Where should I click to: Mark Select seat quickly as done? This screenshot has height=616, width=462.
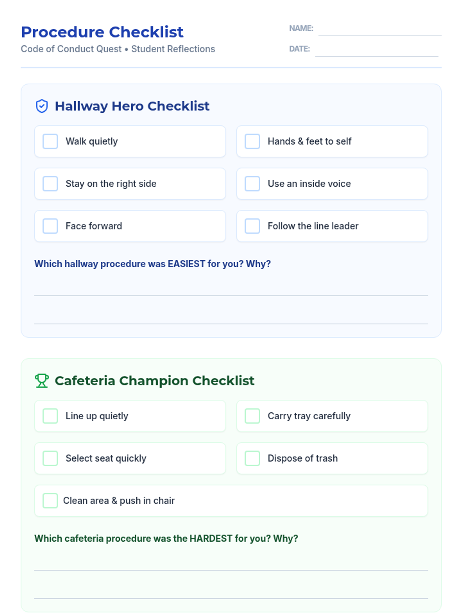click(50, 458)
